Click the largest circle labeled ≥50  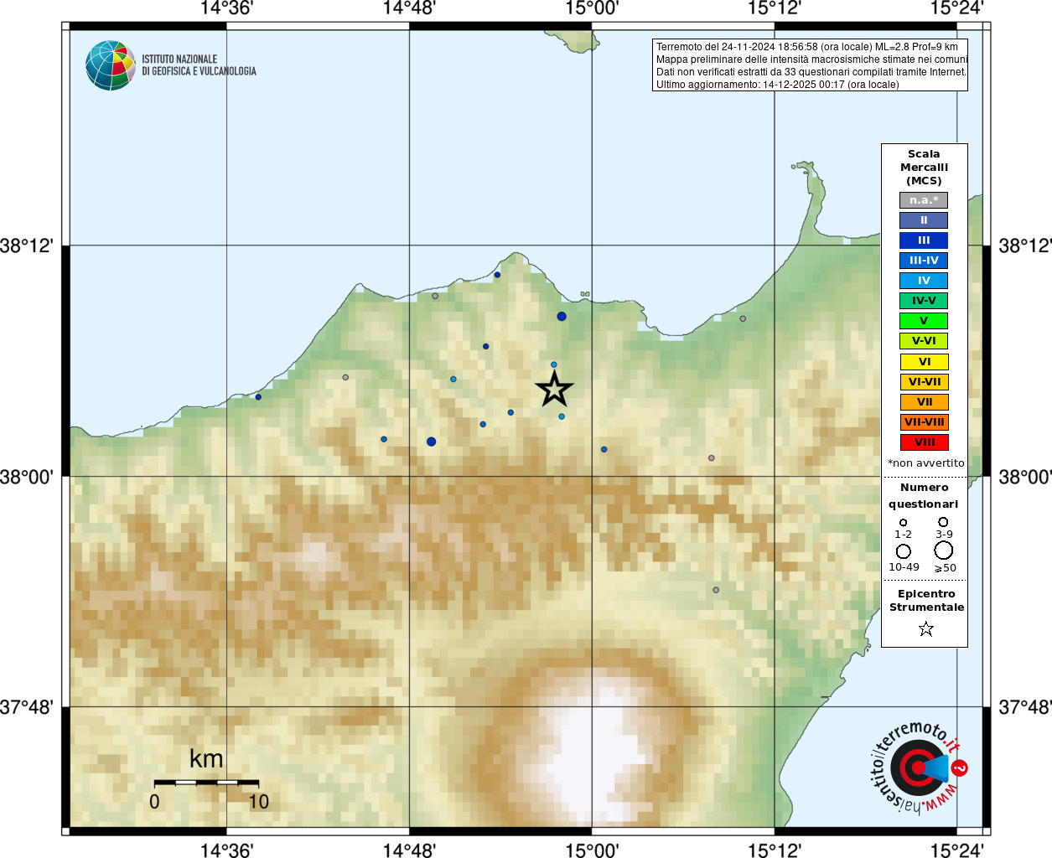(x=944, y=550)
